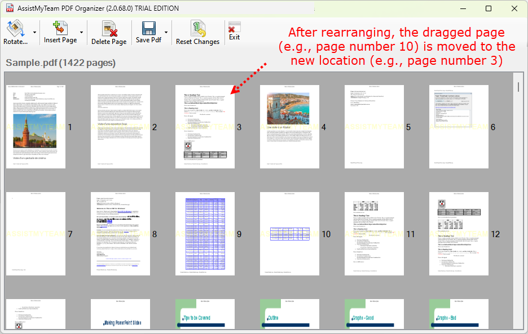The image size is (528, 334).
Task: Expand the Save Pdf dropdown arrow
Action: click(x=166, y=33)
